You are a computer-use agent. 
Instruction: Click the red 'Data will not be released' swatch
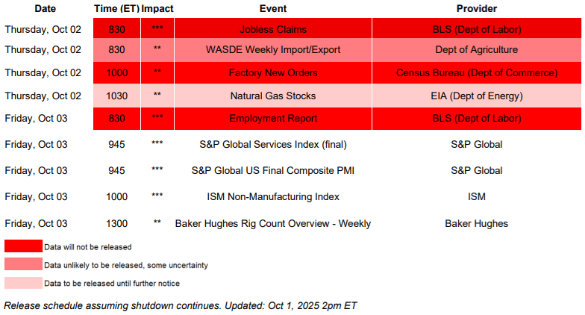[x=22, y=246]
